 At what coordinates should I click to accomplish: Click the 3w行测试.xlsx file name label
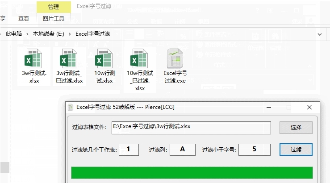coord(34,77)
